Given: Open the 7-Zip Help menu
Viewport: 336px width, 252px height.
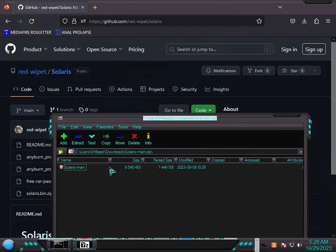Looking at the screenshot, I should [137, 127].
